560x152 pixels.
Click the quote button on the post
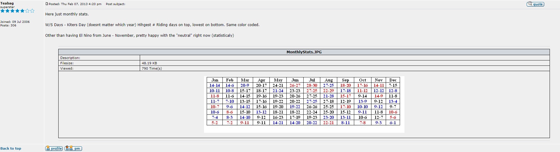click(x=535, y=4)
